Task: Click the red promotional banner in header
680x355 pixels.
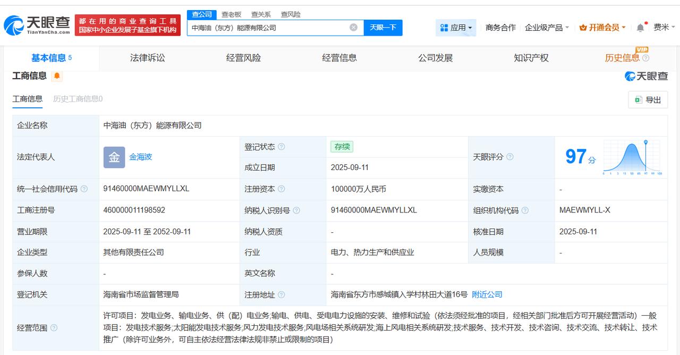Action: point(127,25)
